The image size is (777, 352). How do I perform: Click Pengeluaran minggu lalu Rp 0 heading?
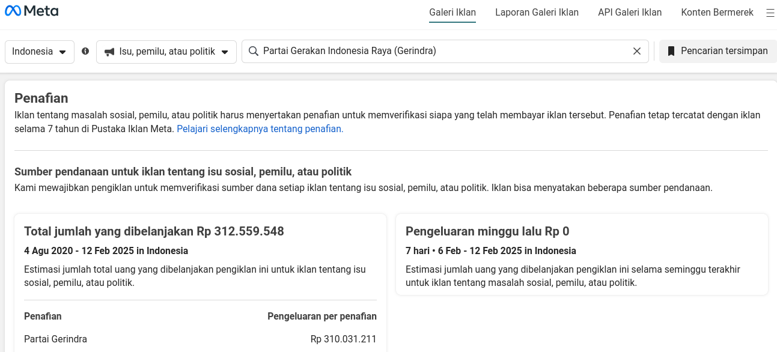point(487,231)
